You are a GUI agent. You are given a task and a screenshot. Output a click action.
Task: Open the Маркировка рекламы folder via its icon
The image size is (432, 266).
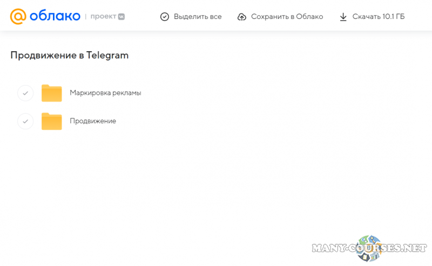(x=52, y=93)
